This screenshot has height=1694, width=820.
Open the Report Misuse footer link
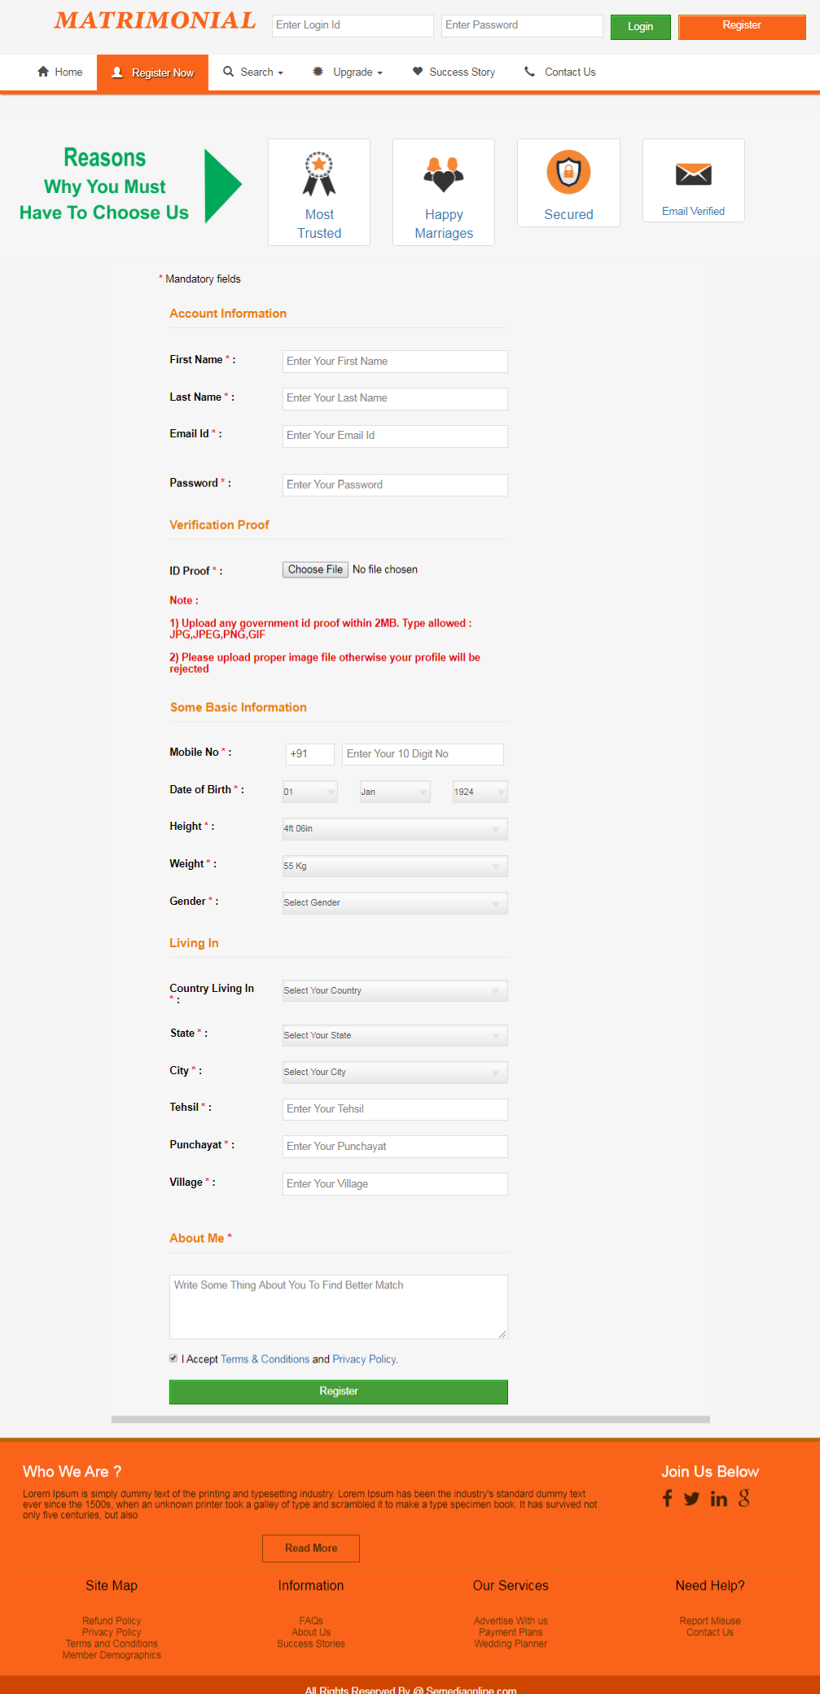[710, 1621]
